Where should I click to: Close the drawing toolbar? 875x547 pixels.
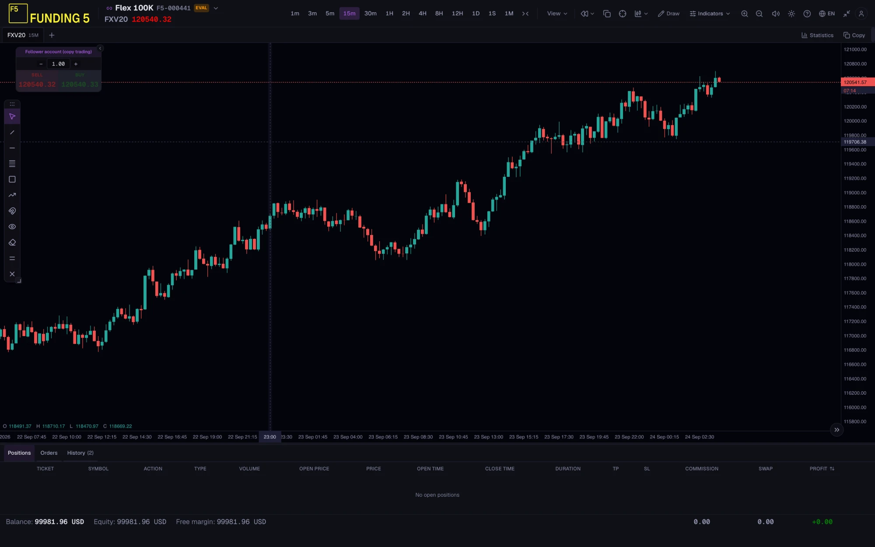pyautogui.click(x=12, y=274)
